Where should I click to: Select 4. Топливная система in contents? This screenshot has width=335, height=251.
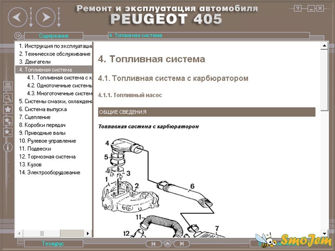click(54, 69)
